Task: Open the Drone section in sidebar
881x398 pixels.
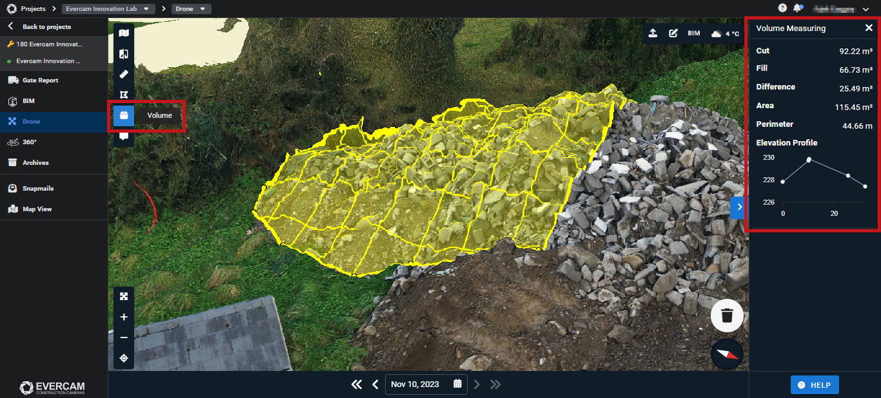Action: (x=54, y=122)
